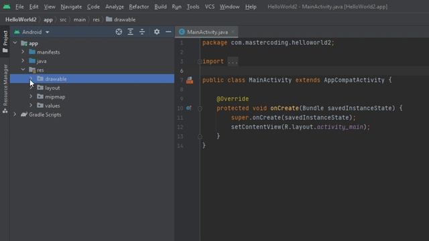Click the fold end marker on line 13
This screenshot has height=241, width=429.
(200, 137)
